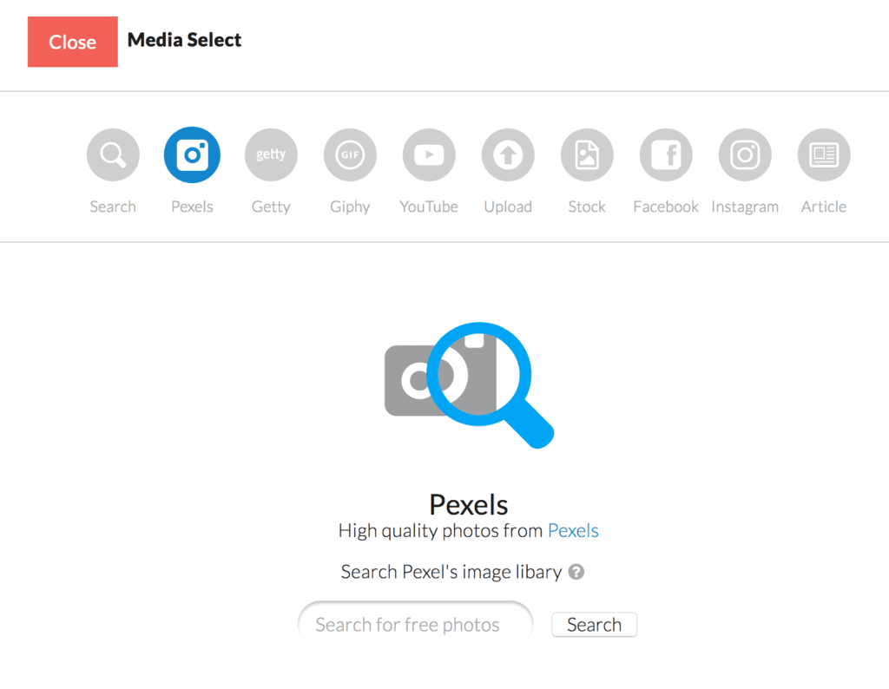Select the Upload label text
This screenshot has height=689, width=889.
508,207
